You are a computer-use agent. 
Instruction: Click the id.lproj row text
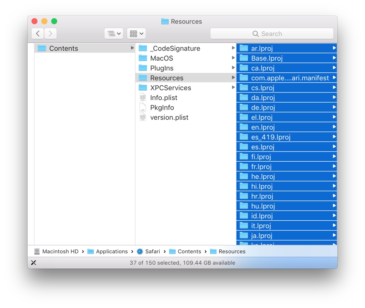[262, 216]
